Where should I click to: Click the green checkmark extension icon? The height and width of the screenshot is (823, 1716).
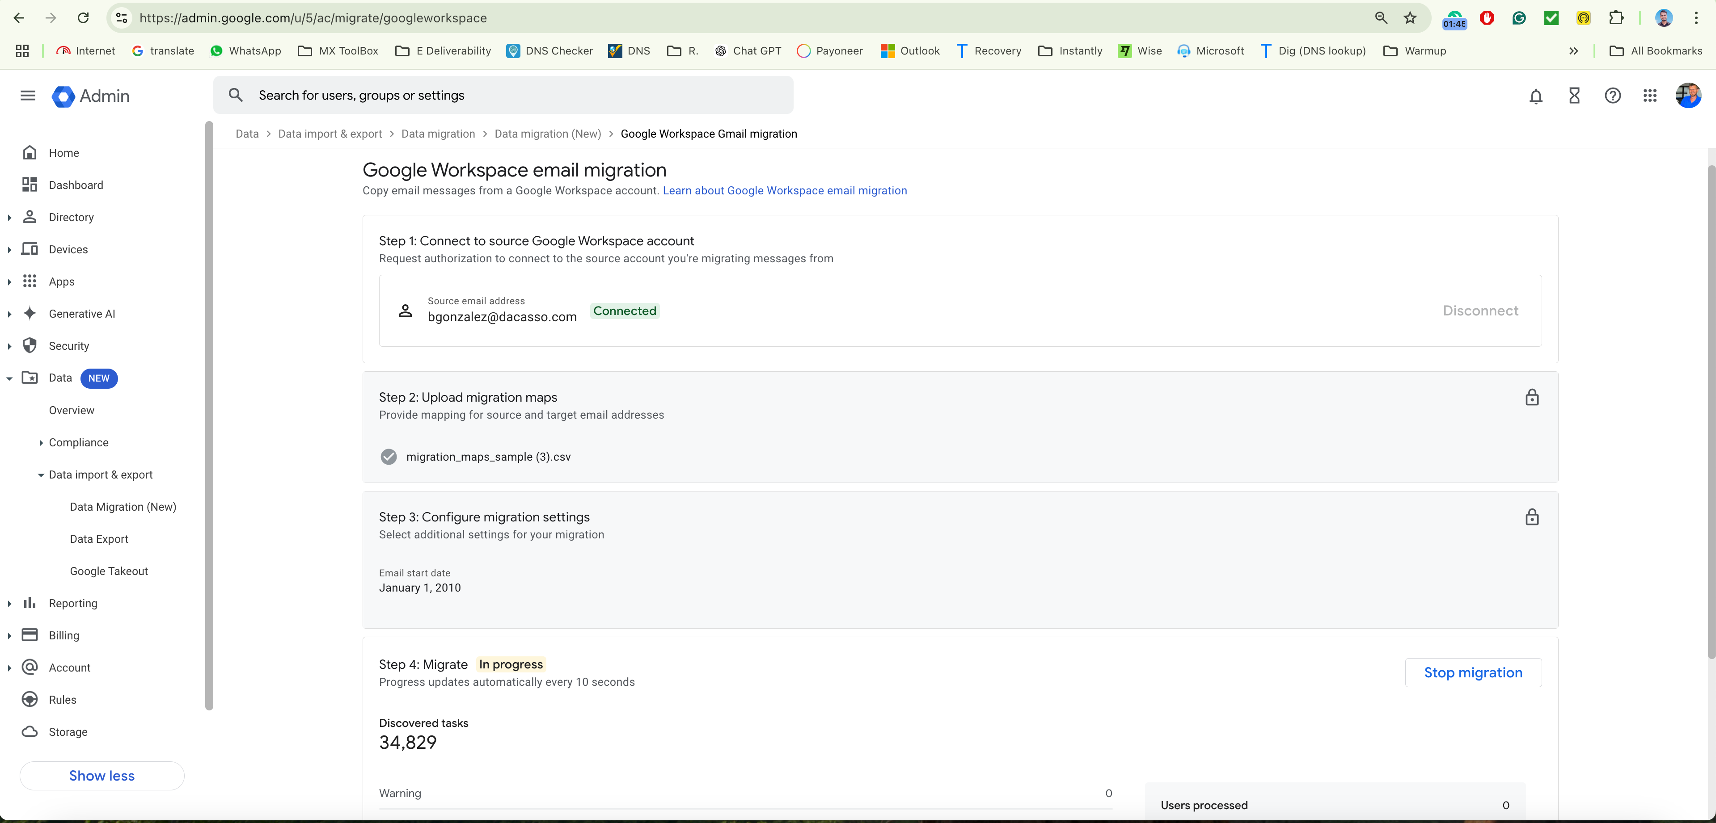tap(1551, 18)
